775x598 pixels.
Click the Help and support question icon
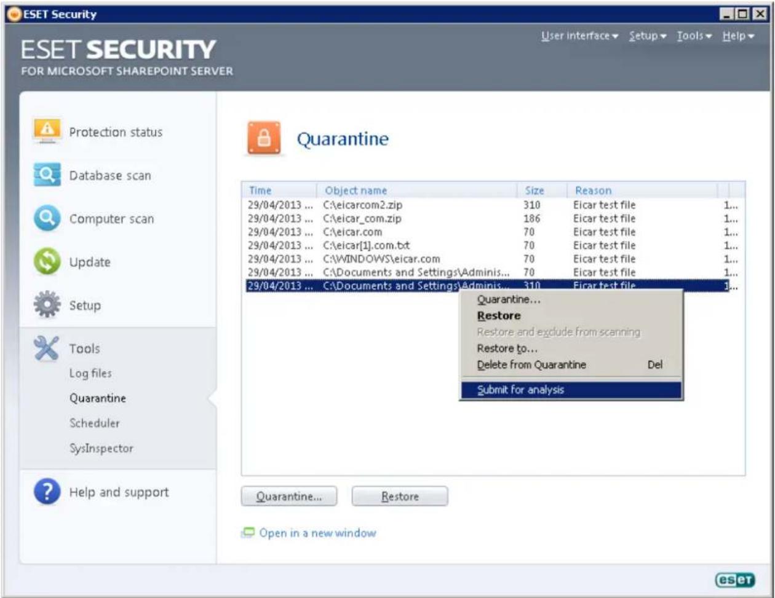[46, 492]
